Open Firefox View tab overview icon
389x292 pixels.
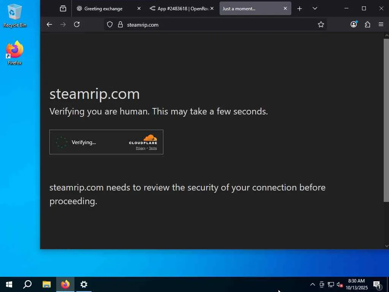(63, 8)
